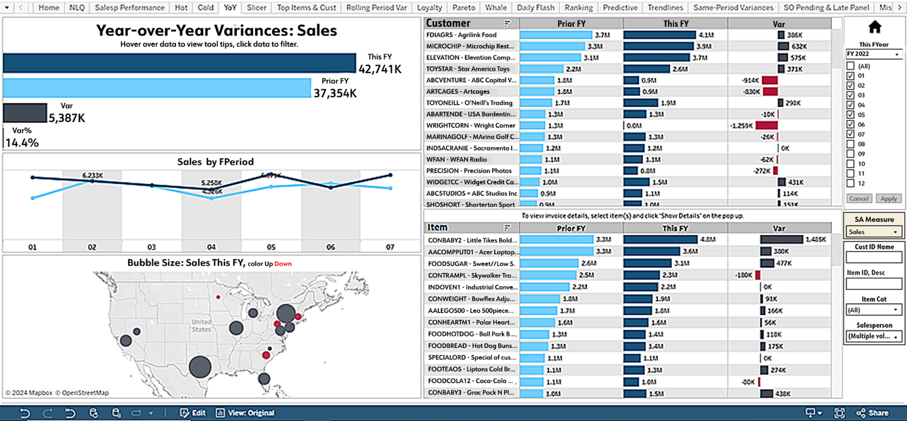Click the Customer column sort icon
907x421 pixels.
(x=507, y=24)
